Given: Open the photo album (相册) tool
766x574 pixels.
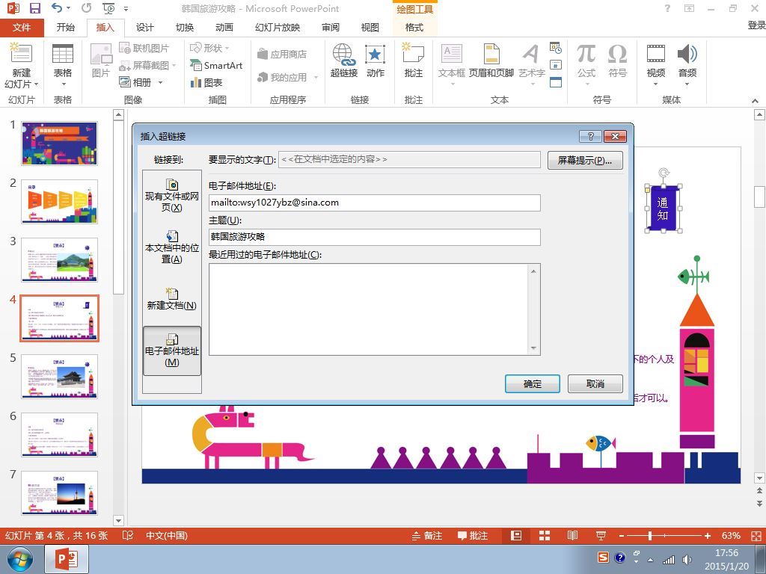Looking at the screenshot, I should [x=135, y=82].
